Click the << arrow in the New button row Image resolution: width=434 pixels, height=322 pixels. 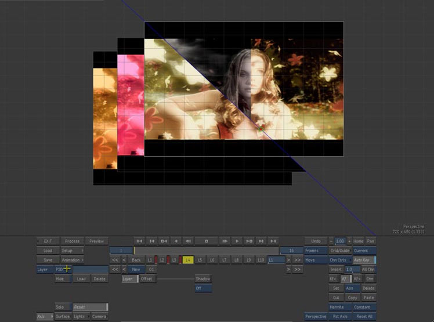115,269
